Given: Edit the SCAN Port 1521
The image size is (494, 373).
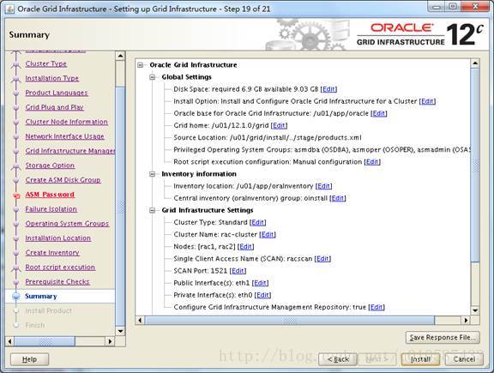Looking at the screenshot, I should tap(238, 271).
